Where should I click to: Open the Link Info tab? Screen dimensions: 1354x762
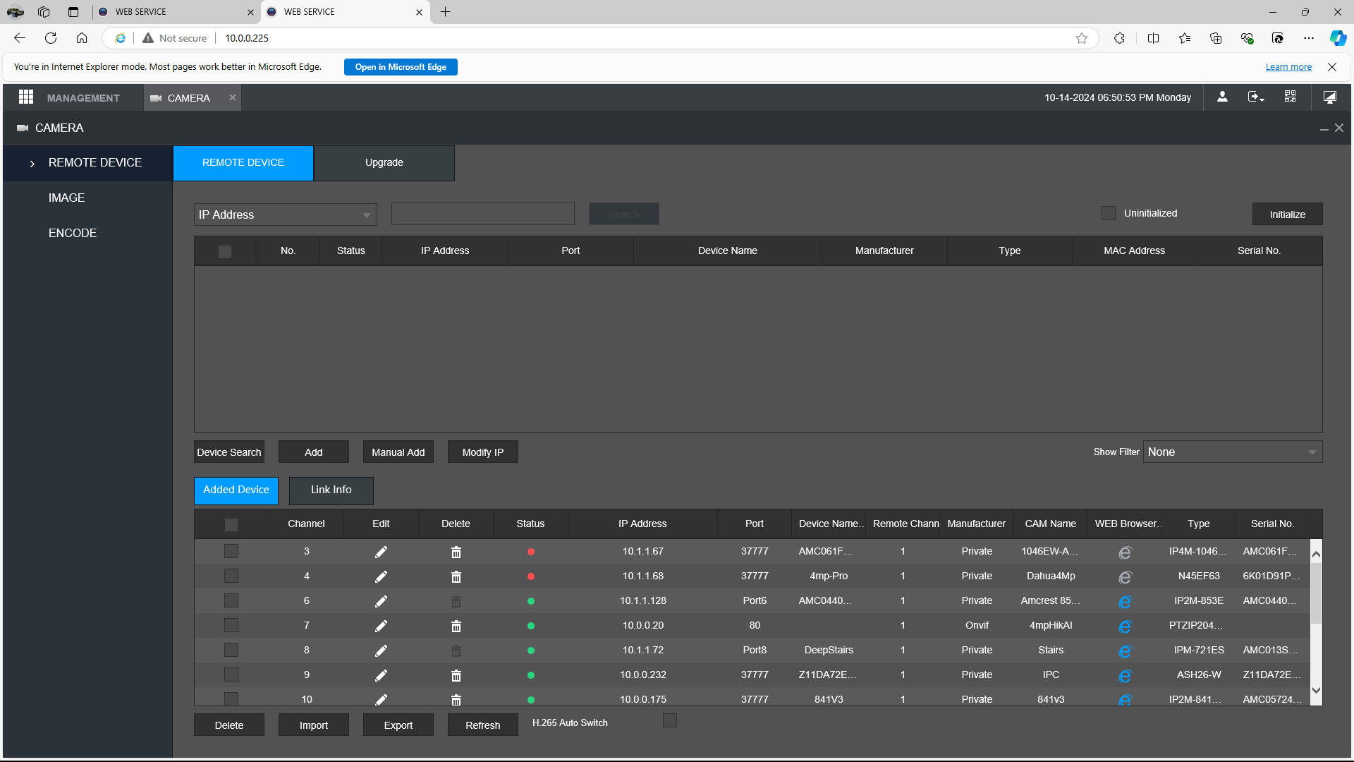(x=331, y=490)
